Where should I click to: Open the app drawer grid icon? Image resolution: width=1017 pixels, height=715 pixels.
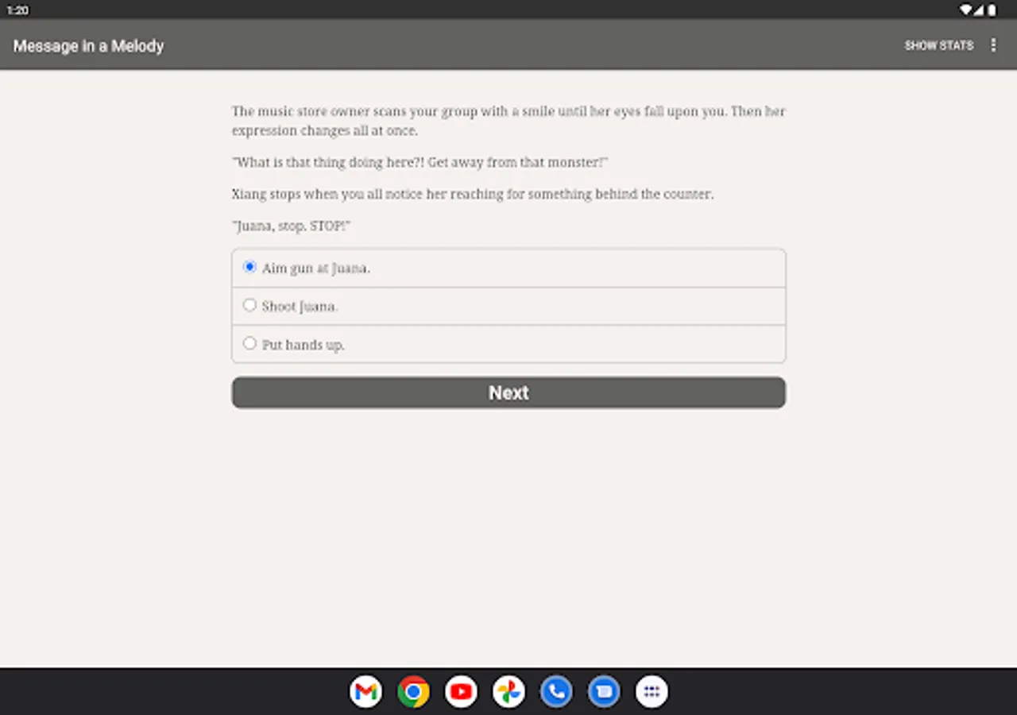tap(652, 691)
